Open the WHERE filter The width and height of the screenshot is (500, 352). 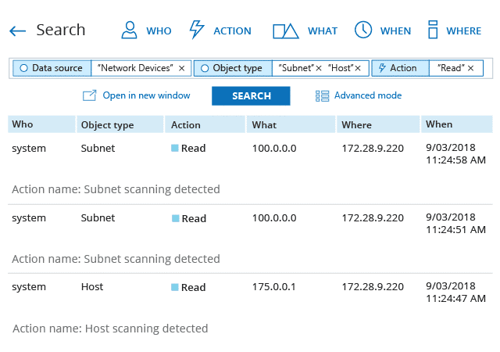(463, 31)
